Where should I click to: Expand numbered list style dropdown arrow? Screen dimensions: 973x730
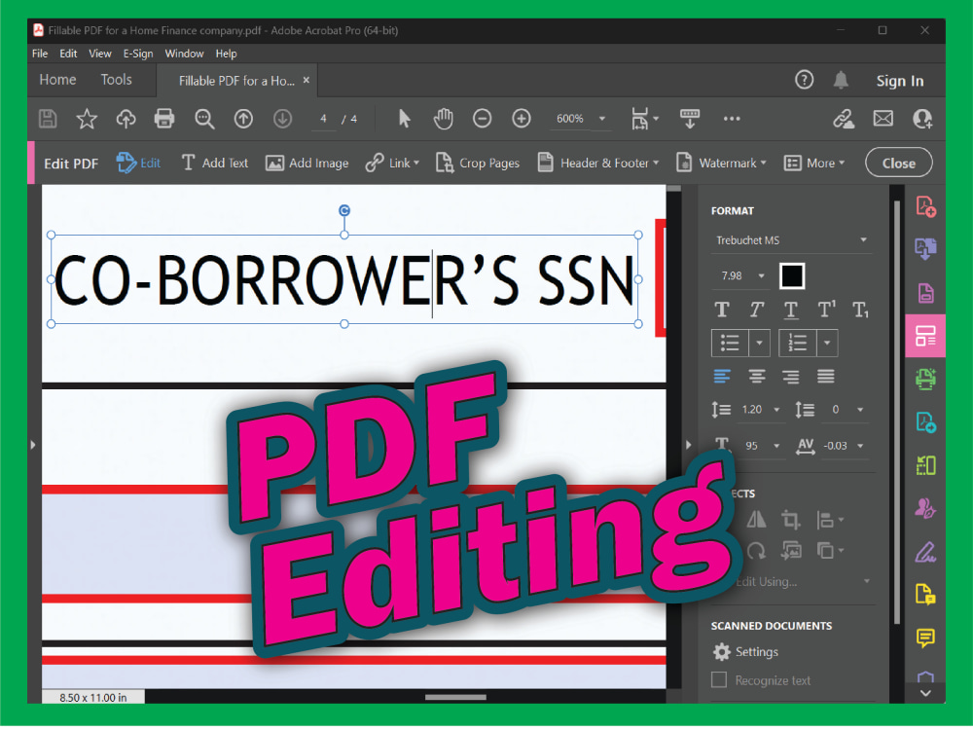pos(827,343)
